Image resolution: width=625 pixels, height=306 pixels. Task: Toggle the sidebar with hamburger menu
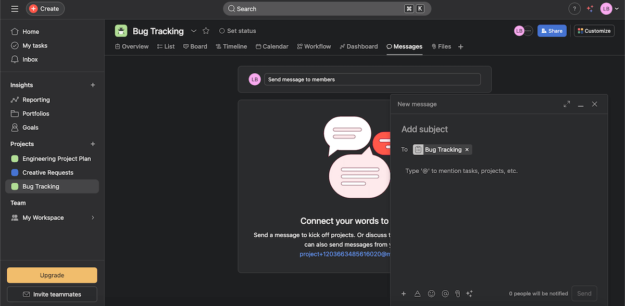pyautogui.click(x=15, y=9)
